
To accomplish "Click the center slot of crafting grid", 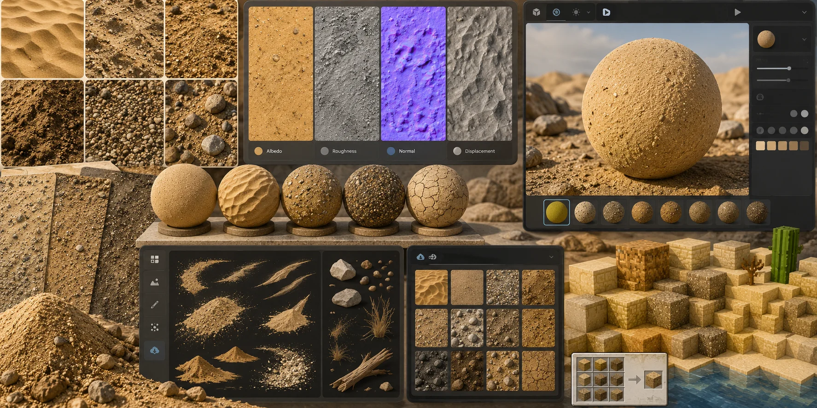I will coord(600,380).
